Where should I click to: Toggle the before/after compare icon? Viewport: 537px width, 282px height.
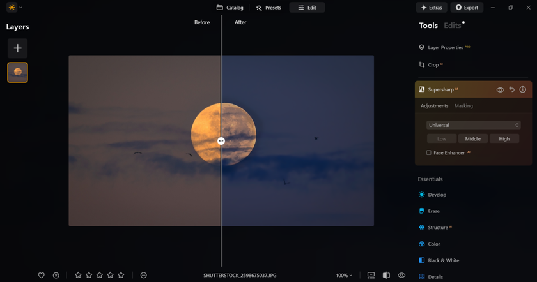point(386,275)
